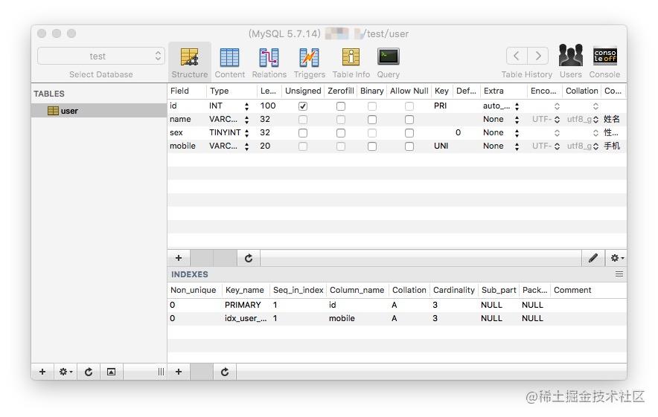
Task: Click the length 100 cell for id
Action: pos(268,106)
